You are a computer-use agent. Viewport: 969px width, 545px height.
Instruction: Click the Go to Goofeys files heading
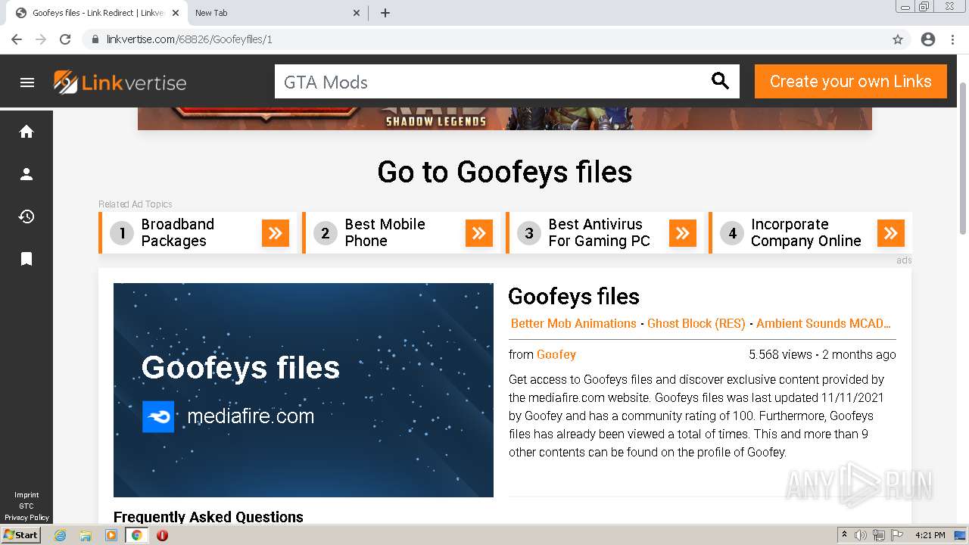coord(505,172)
